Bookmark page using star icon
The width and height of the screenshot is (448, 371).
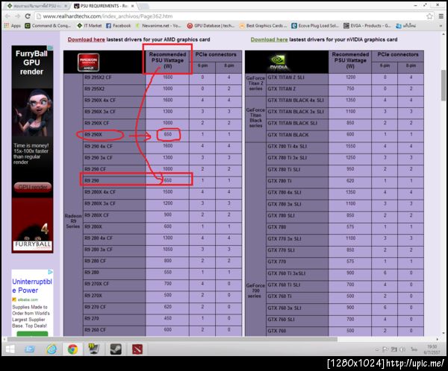click(x=429, y=16)
